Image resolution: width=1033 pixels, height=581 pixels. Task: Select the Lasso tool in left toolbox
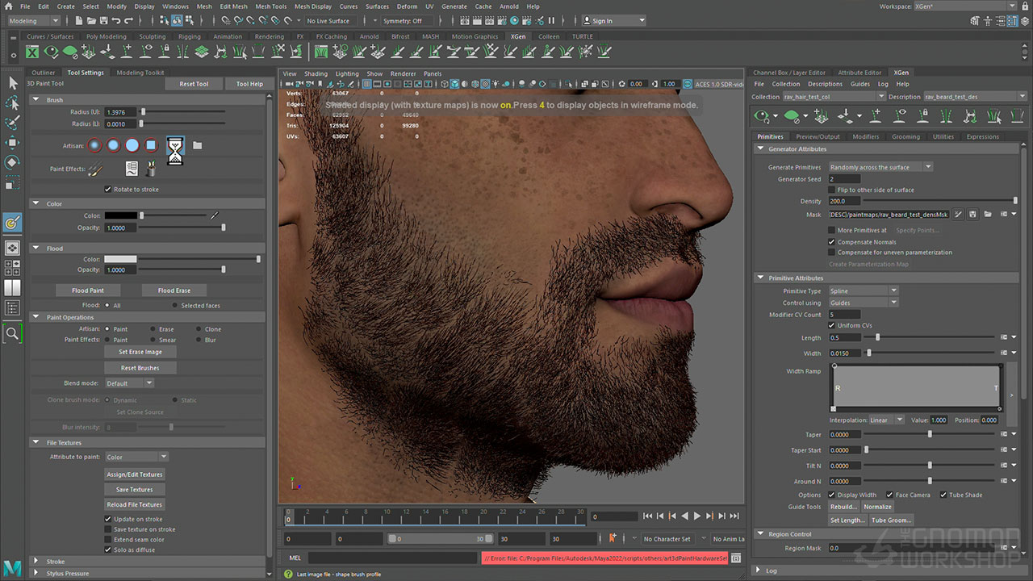click(x=12, y=103)
